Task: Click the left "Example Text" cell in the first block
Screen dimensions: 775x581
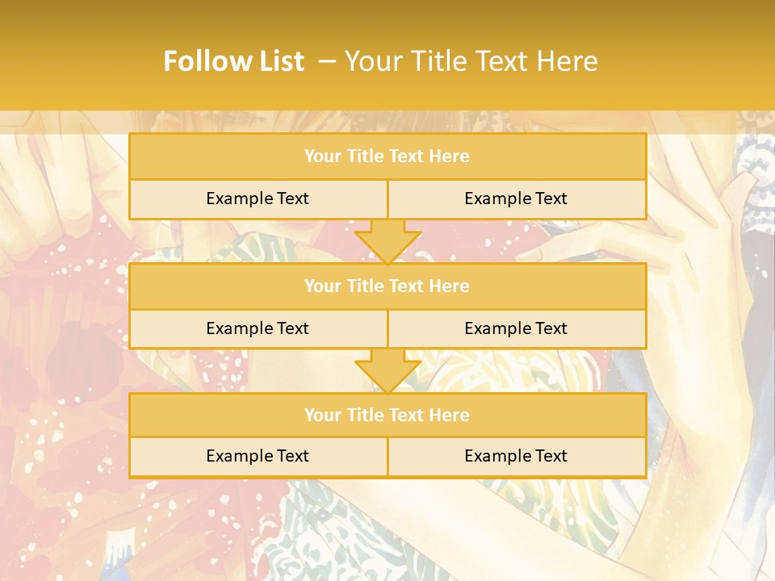Action: point(258,199)
